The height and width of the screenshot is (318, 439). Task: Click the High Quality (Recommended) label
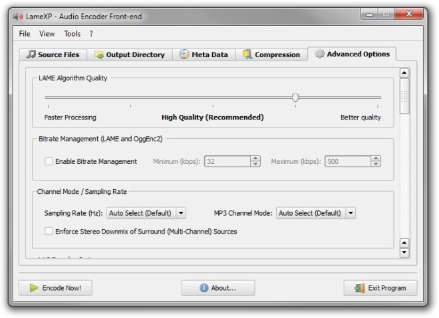[x=213, y=118]
